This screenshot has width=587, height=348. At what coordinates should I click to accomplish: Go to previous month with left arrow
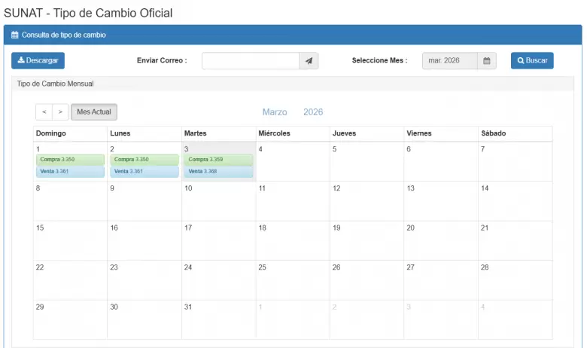click(44, 112)
